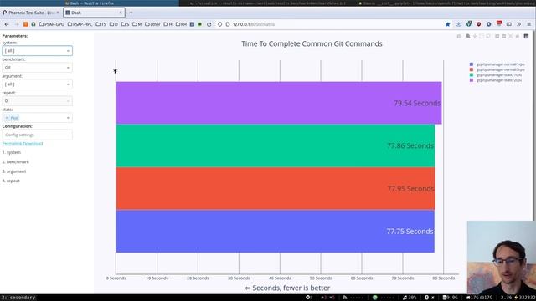Open the repeat dropdown
536x301 pixels.
click(37, 101)
